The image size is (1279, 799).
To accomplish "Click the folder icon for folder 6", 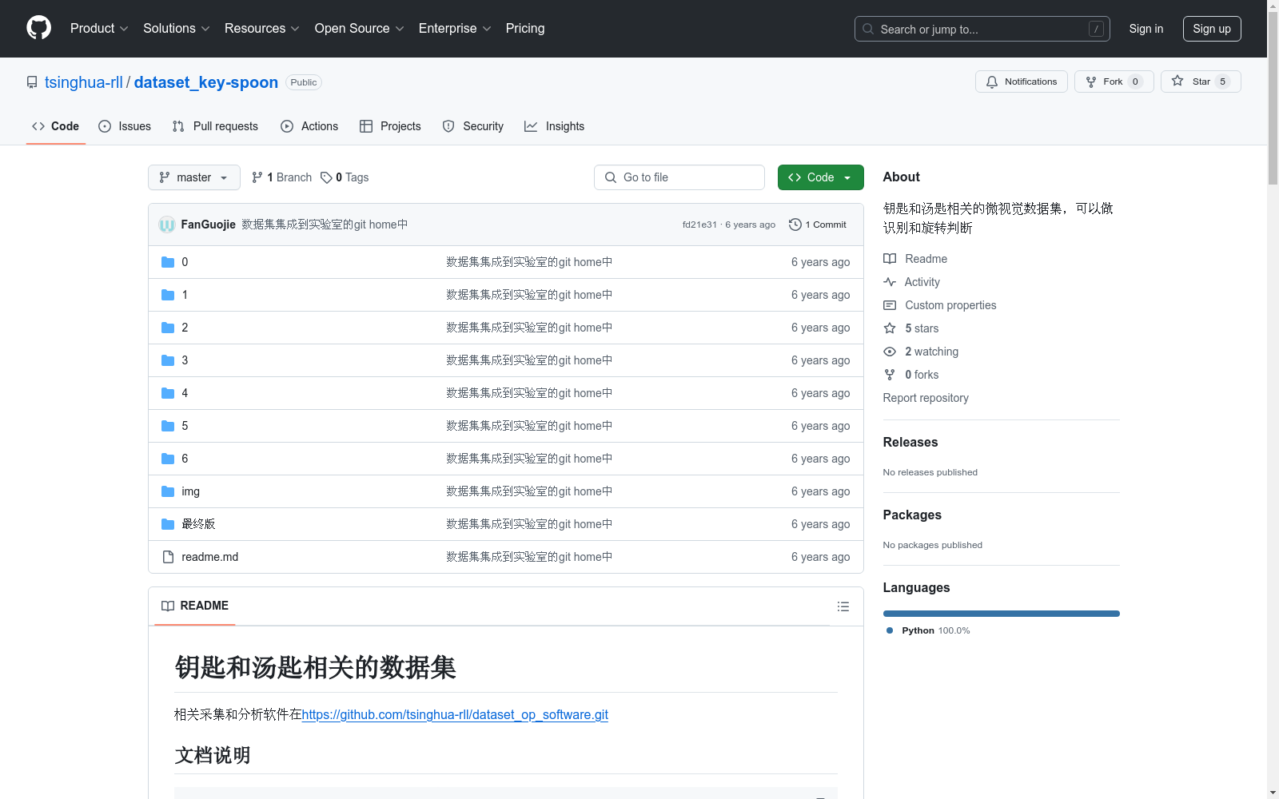I will click(168, 459).
